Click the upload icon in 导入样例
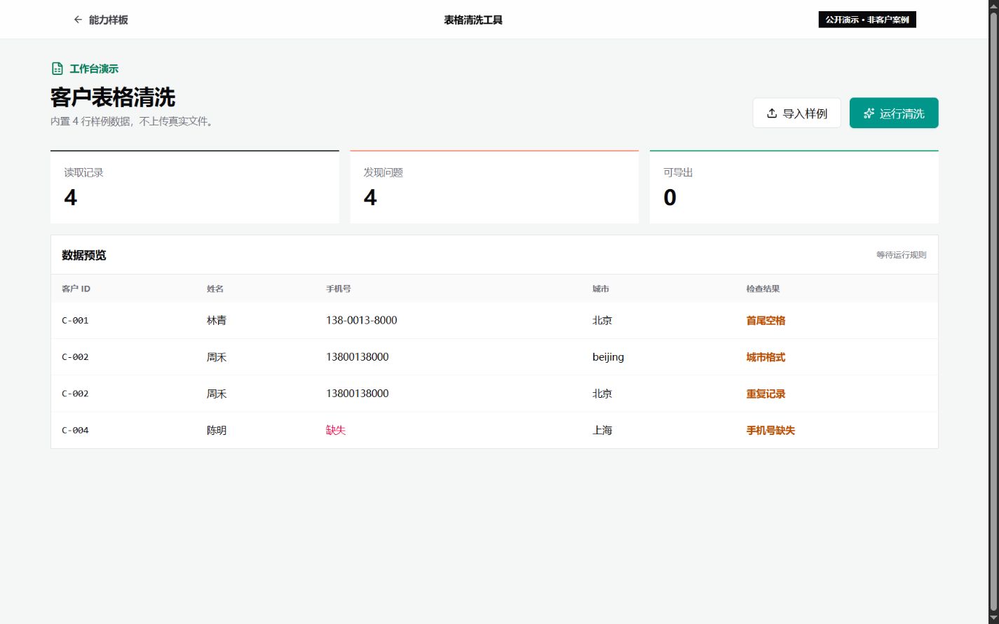 pos(772,113)
